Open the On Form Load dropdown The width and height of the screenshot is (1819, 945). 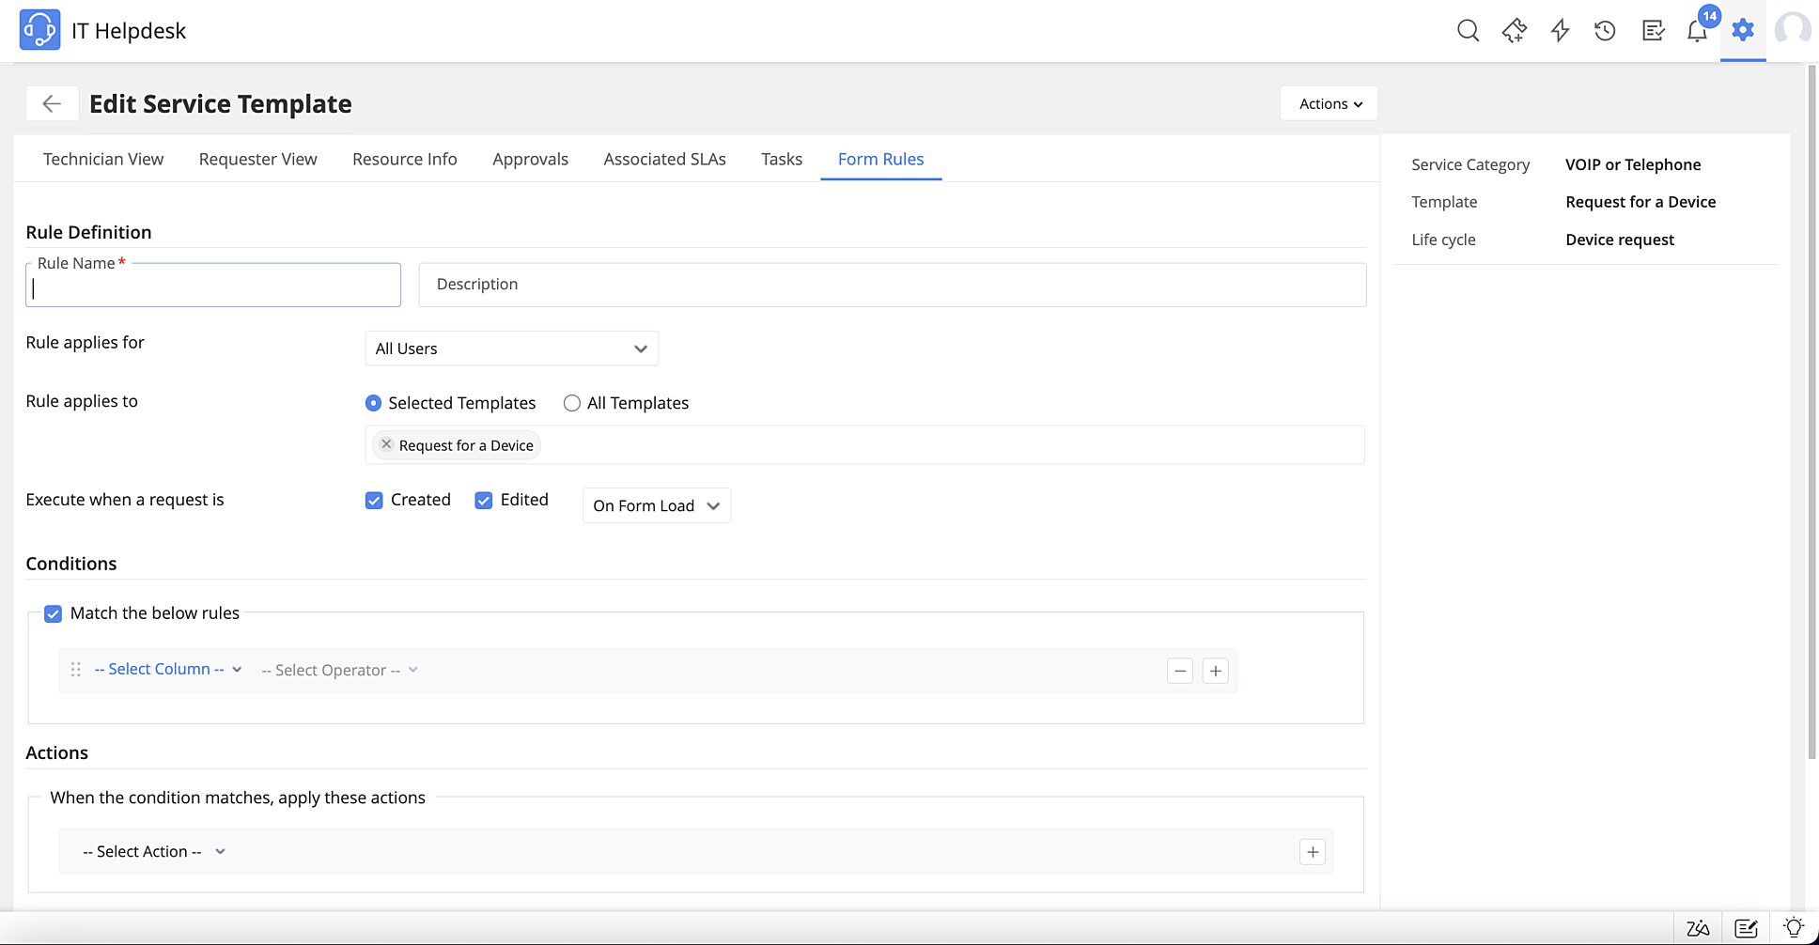point(656,505)
